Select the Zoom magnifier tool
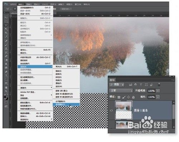Screen dimensions: 179x142 pos(6,91)
